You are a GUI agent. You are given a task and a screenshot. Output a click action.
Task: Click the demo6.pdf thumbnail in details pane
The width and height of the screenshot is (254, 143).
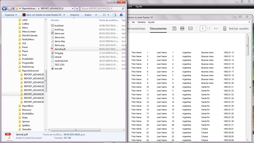pos(9,137)
